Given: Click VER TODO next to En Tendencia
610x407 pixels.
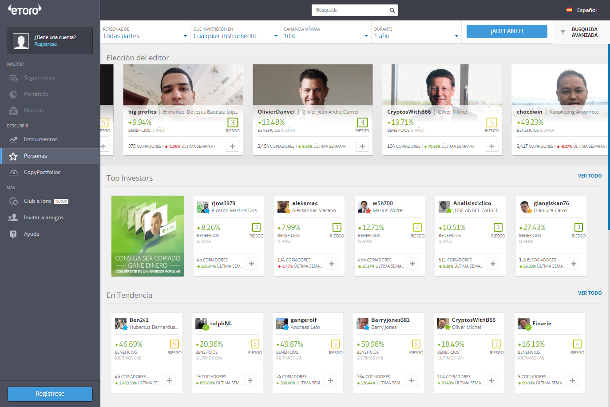Looking at the screenshot, I should [590, 293].
